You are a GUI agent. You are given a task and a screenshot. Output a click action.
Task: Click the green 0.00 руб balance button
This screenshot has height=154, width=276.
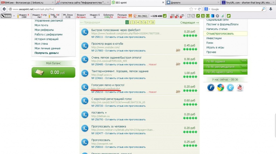(x=53, y=72)
